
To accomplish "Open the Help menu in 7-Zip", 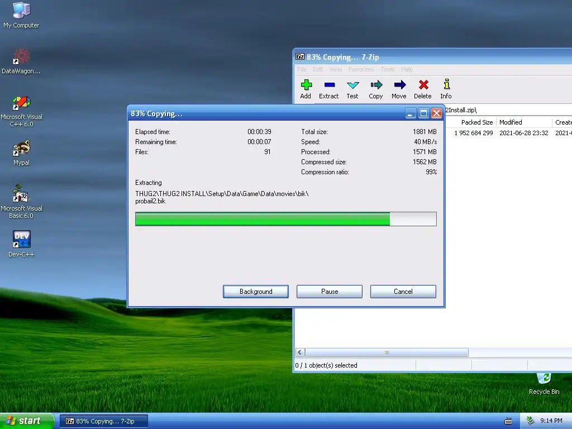I will pyautogui.click(x=407, y=69).
